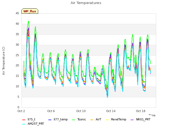The image size is (172, 129).
Task: Click the cyan AM25T_PRT legend color marker
Action: coord(24,124)
